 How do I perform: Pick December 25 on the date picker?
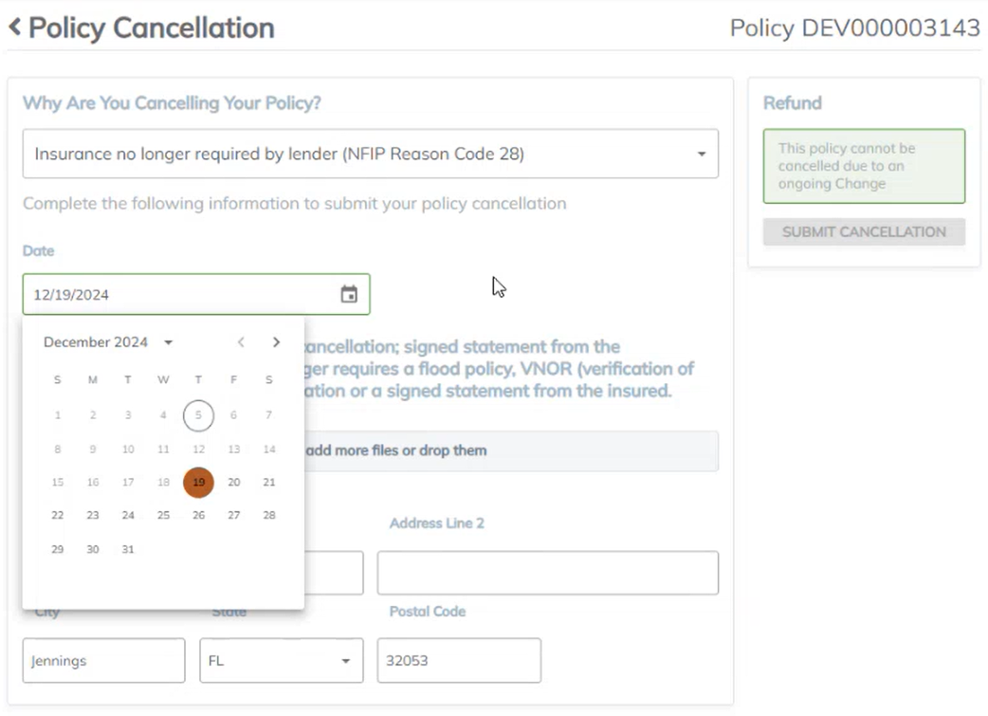click(x=163, y=516)
